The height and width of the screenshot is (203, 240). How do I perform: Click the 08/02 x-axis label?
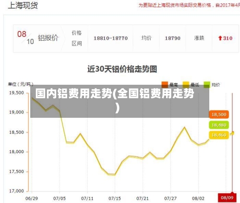pos(198,199)
